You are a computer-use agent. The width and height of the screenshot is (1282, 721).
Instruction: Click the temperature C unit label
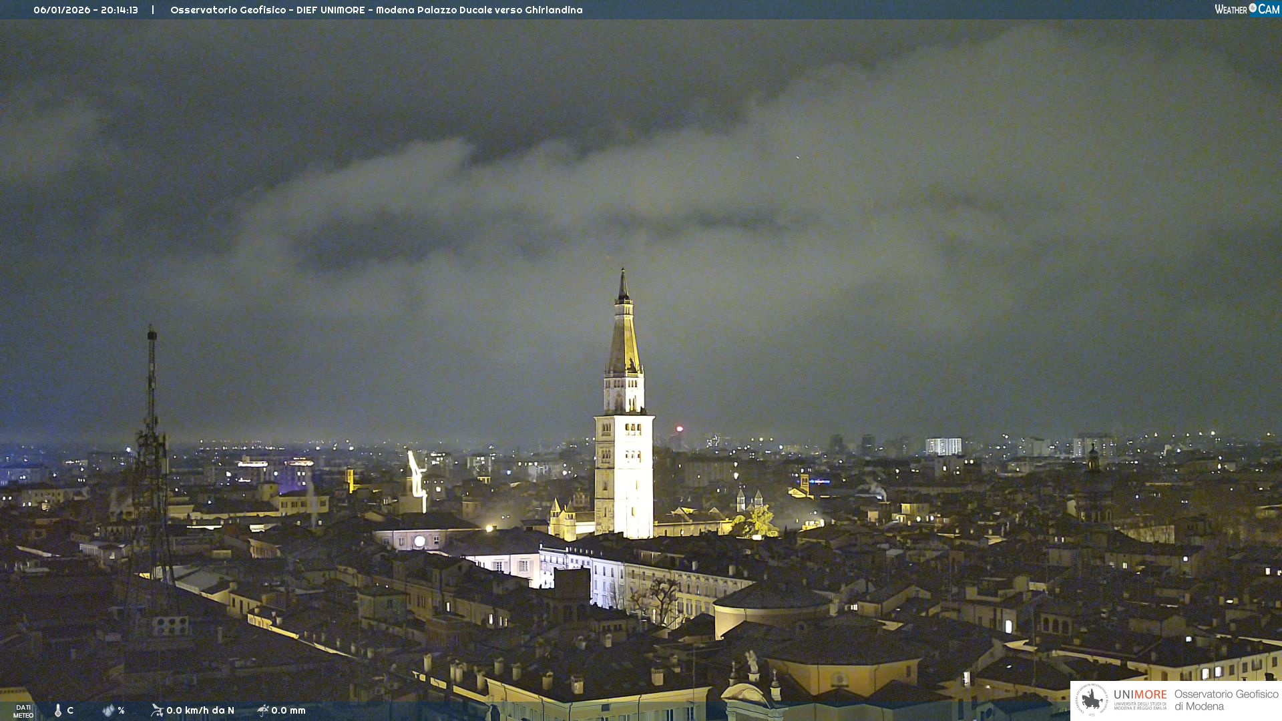click(x=70, y=710)
